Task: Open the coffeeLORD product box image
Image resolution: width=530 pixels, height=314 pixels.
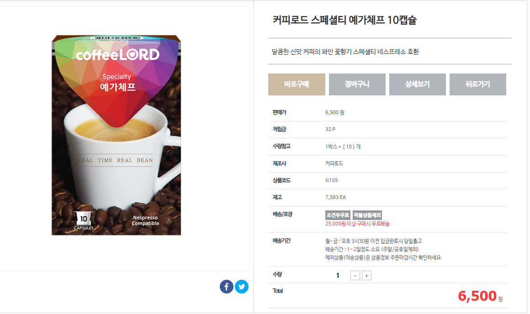Action: pyautogui.click(x=116, y=135)
